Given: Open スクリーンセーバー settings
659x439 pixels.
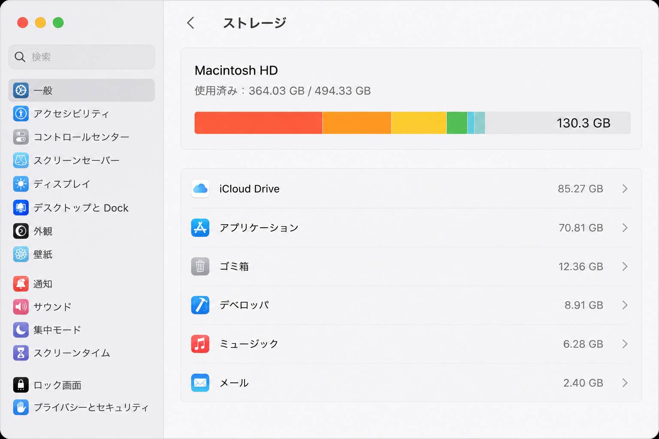Looking at the screenshot, I should [82, 160].
